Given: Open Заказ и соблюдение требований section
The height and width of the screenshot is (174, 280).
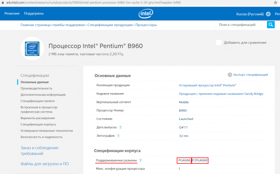Looking at the screenshot, I should click(40, 150).
